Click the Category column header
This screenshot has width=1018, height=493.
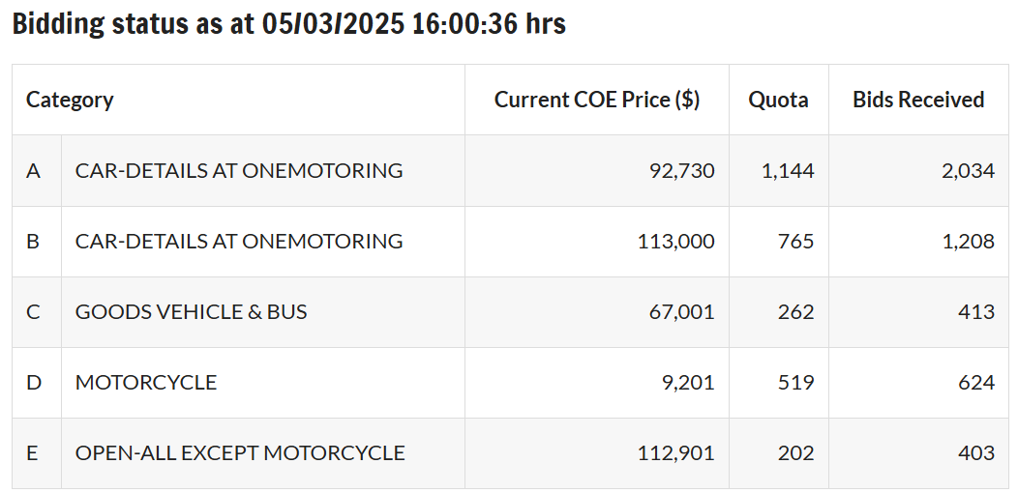[x=70, y=100]
